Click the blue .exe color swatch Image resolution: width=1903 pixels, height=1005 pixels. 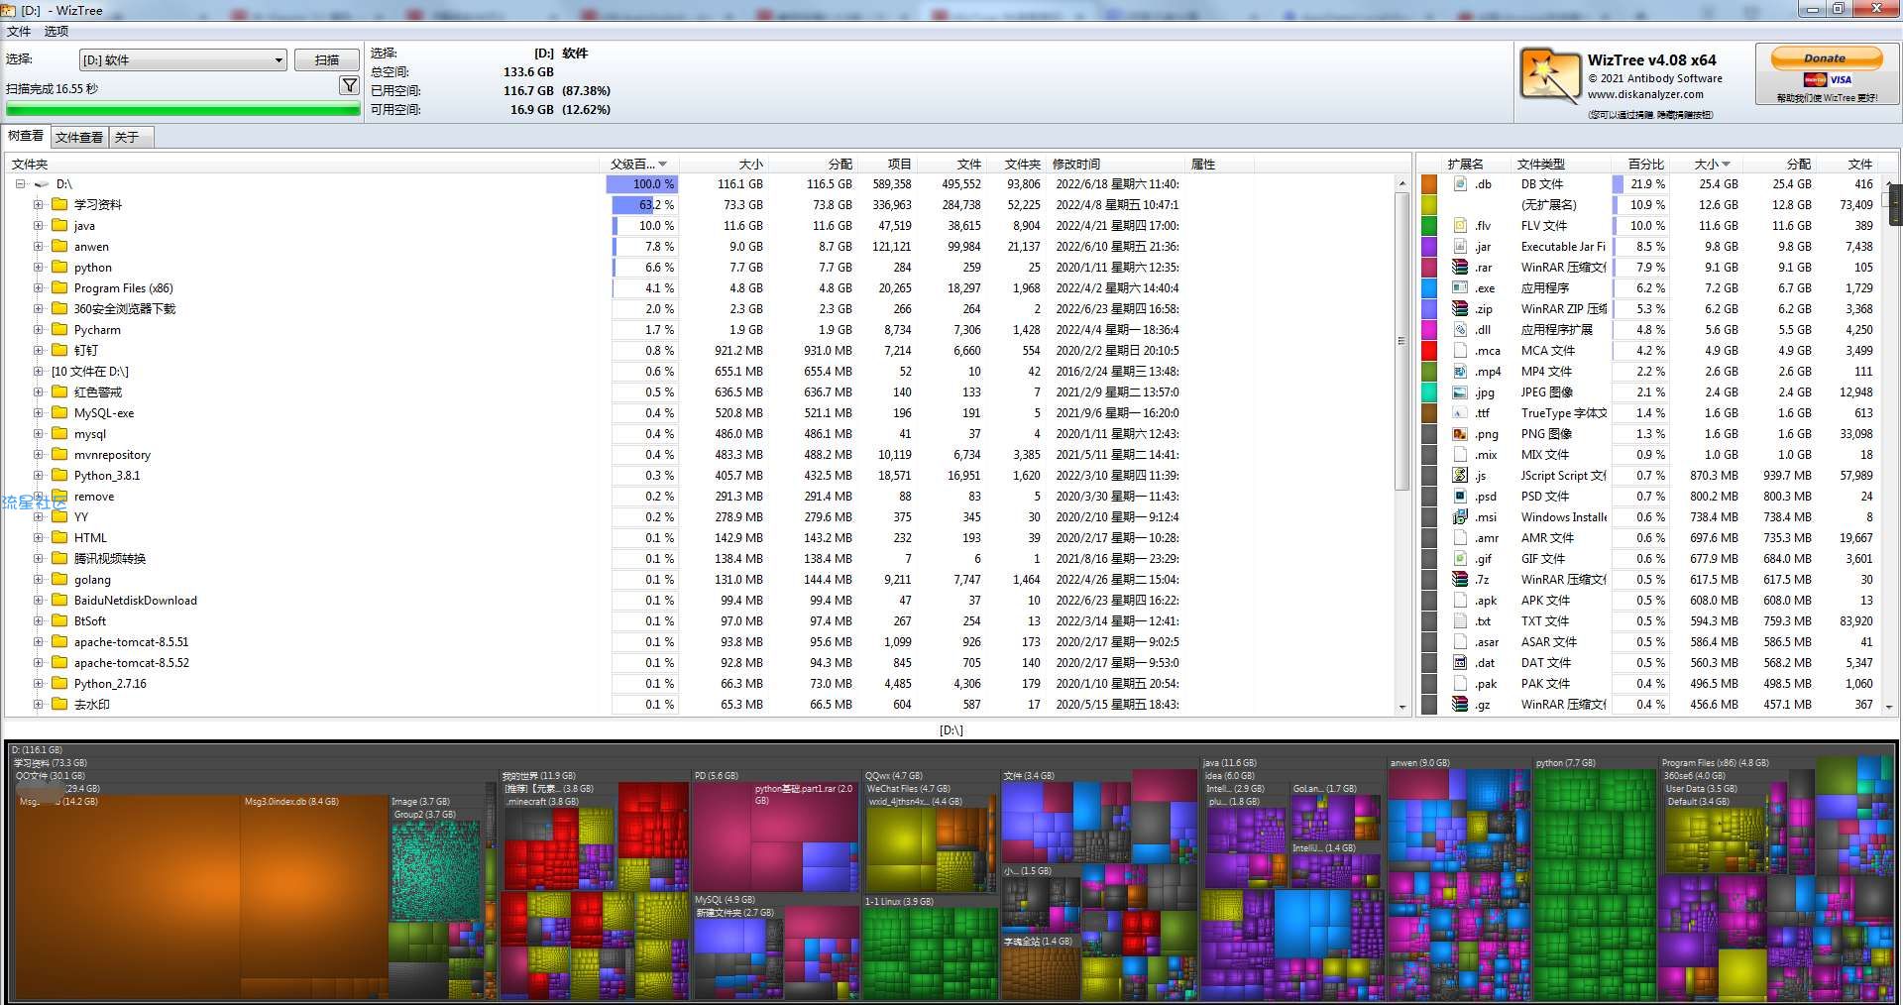[1429, 287]
